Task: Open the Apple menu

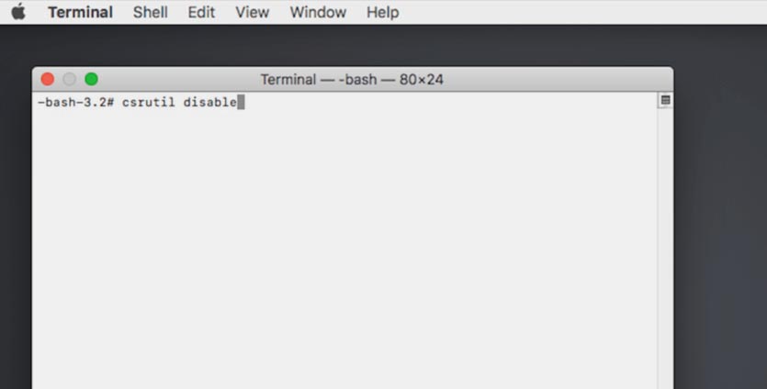Action: coord(18,13)
